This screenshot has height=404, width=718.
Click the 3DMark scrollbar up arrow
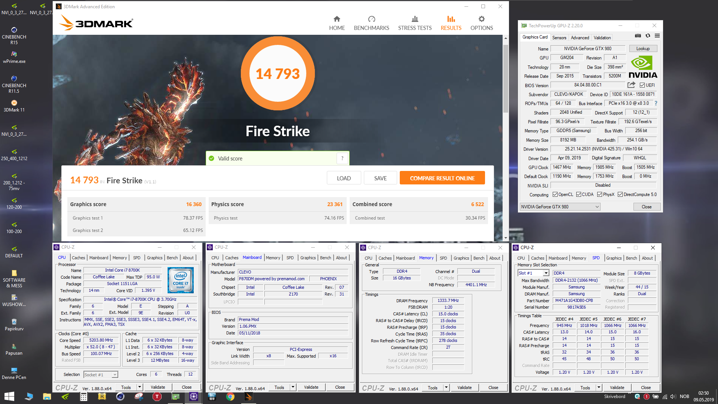click(506, 38)
